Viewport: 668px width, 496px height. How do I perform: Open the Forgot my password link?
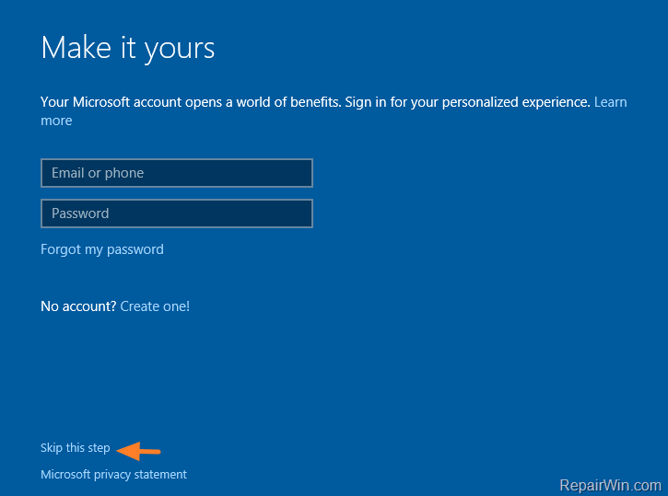click(x=102, y=249)
